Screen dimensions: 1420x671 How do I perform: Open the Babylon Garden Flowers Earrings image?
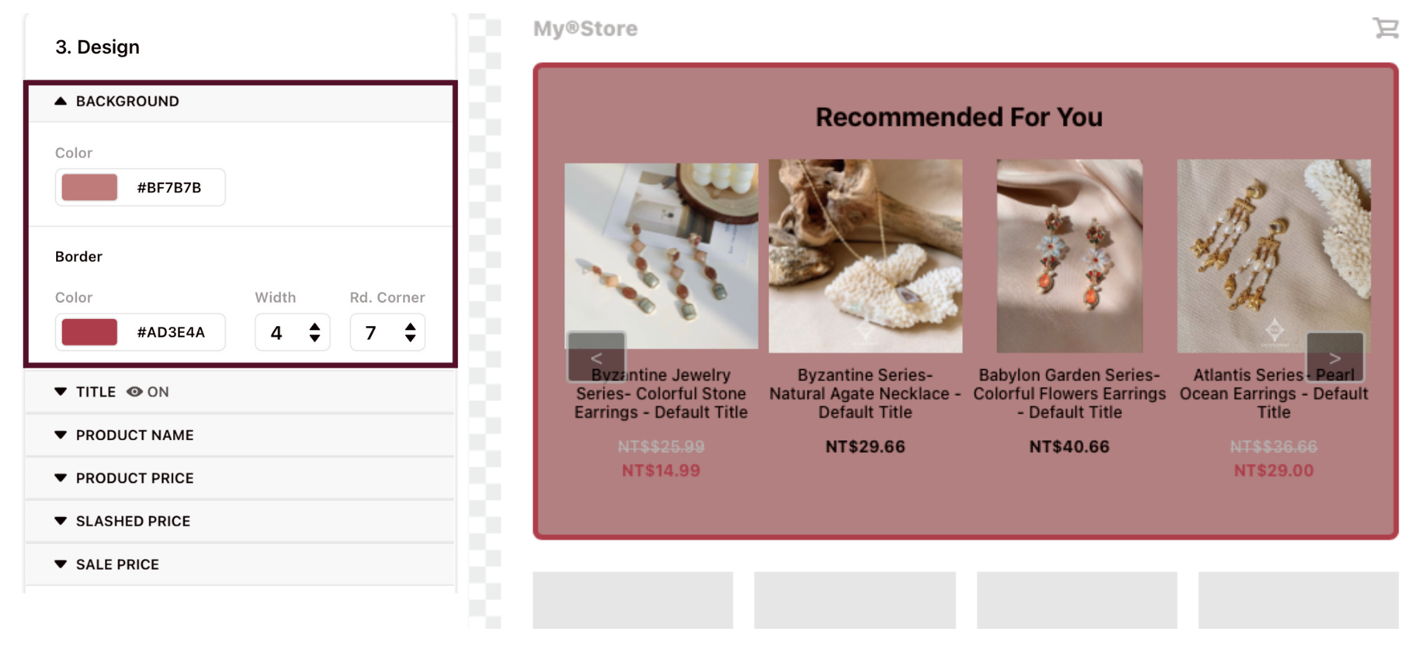coord(1069,256)
